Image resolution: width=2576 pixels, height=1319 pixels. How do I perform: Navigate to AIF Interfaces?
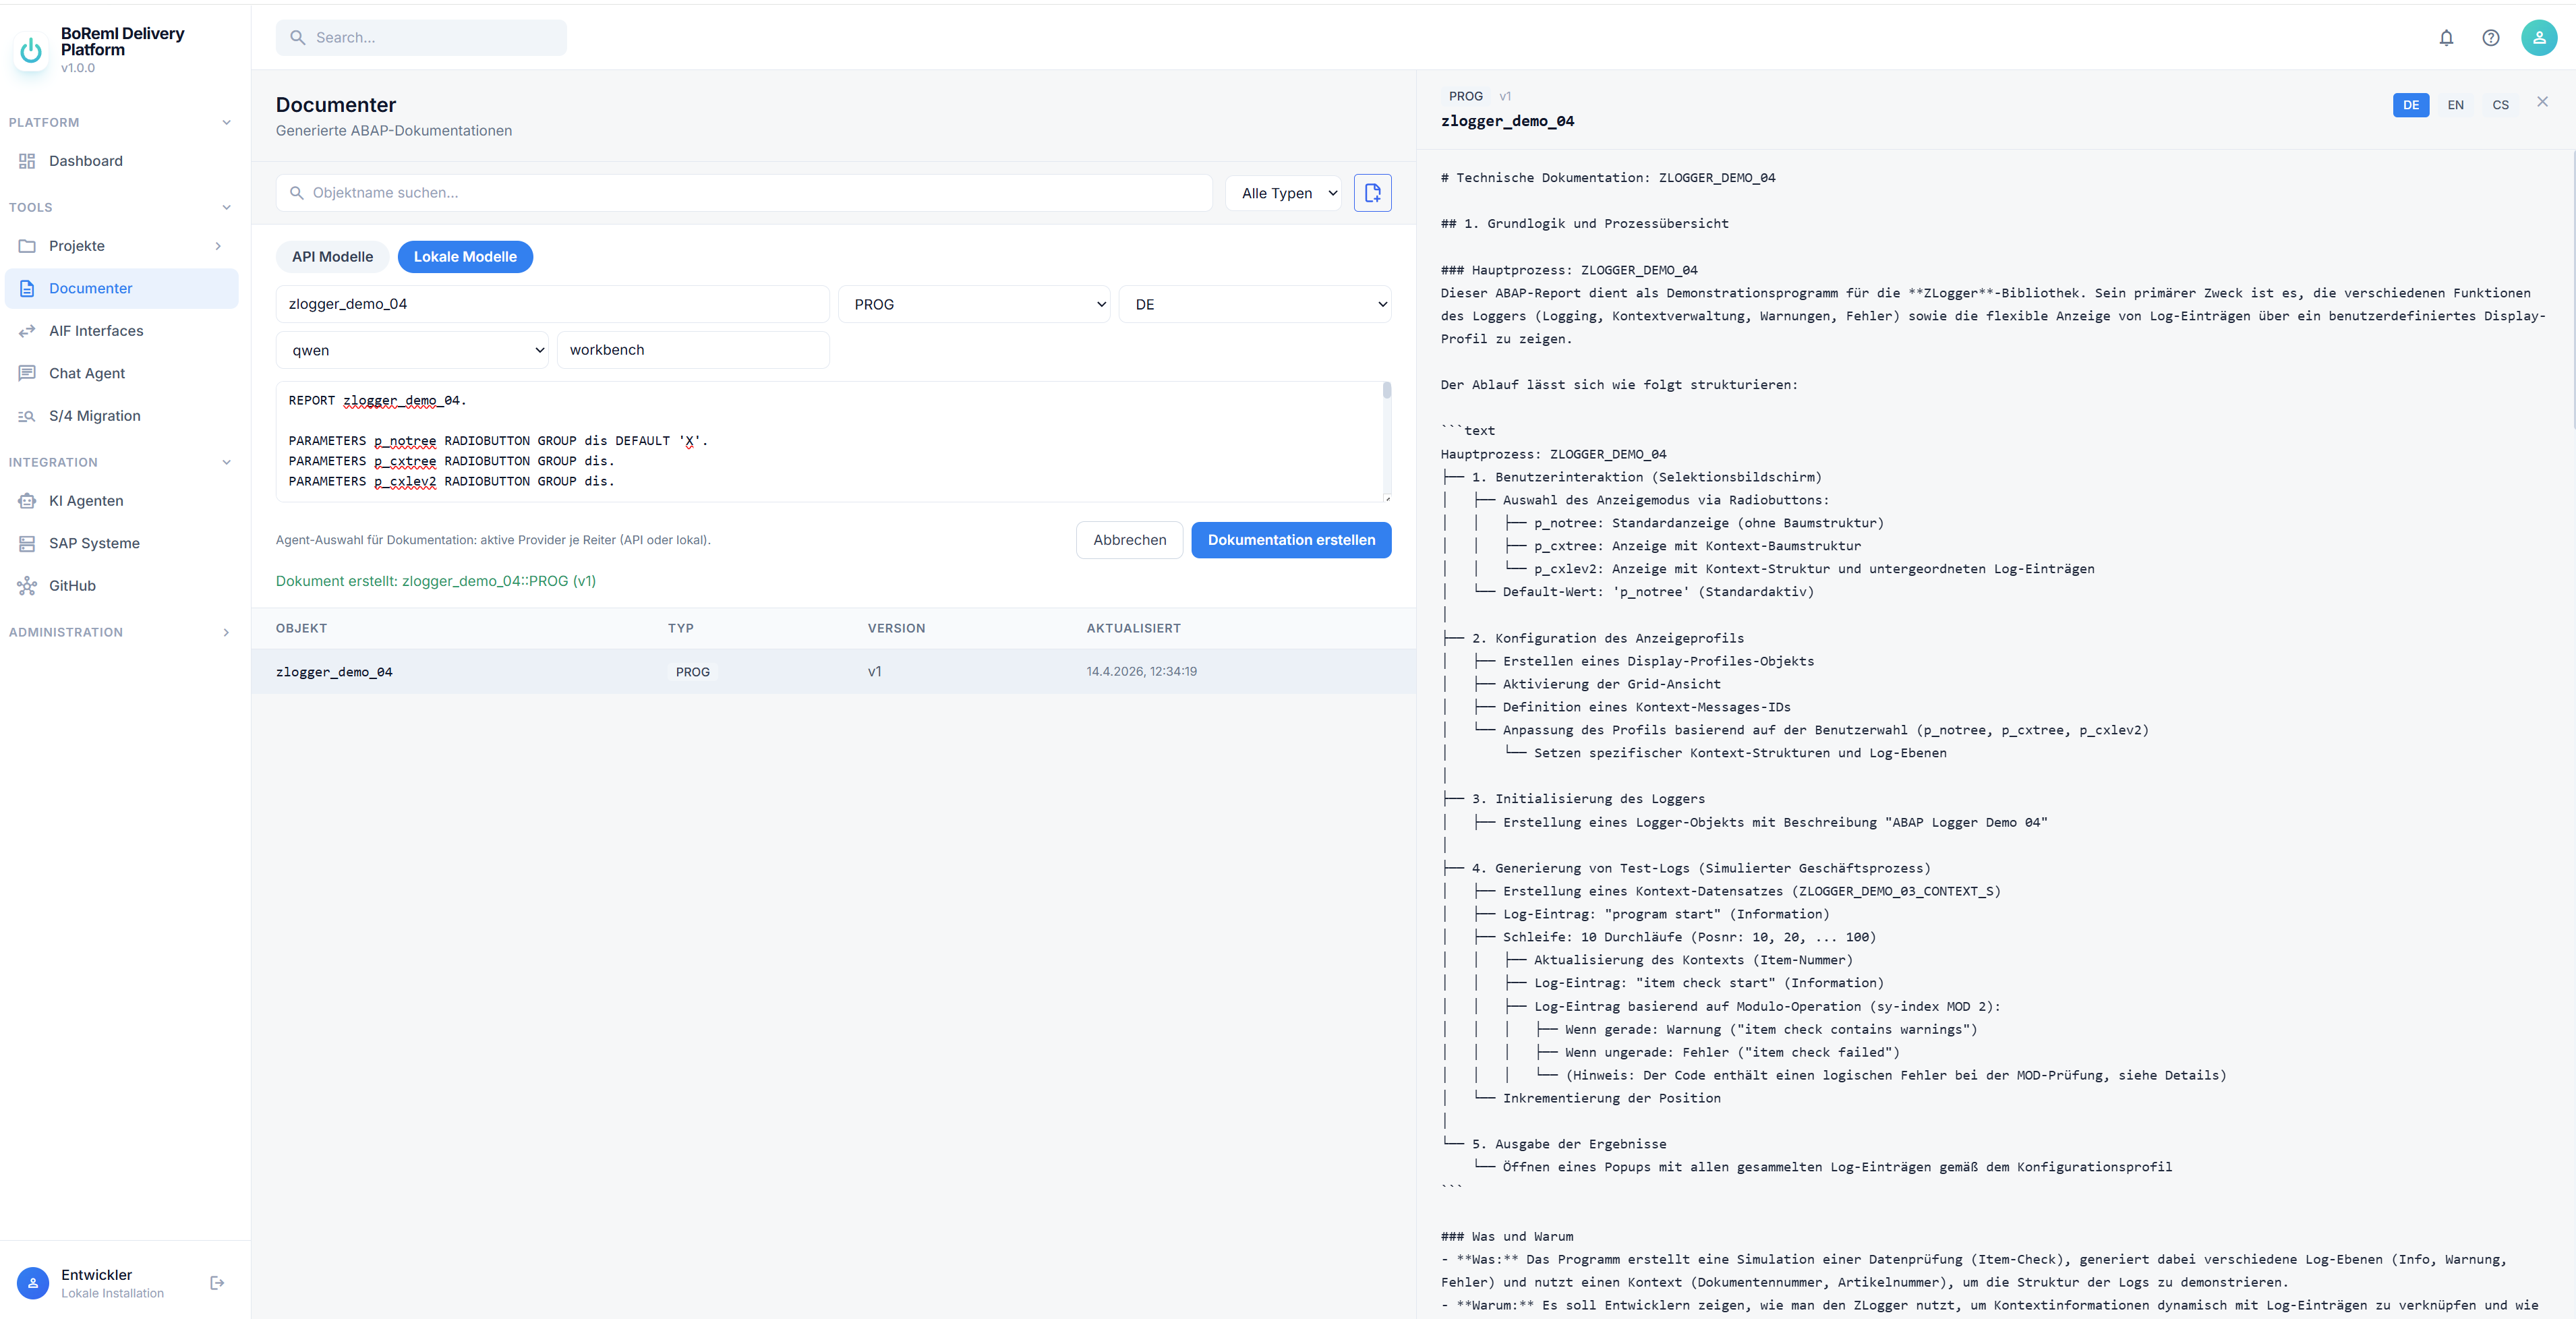[122, 331]
